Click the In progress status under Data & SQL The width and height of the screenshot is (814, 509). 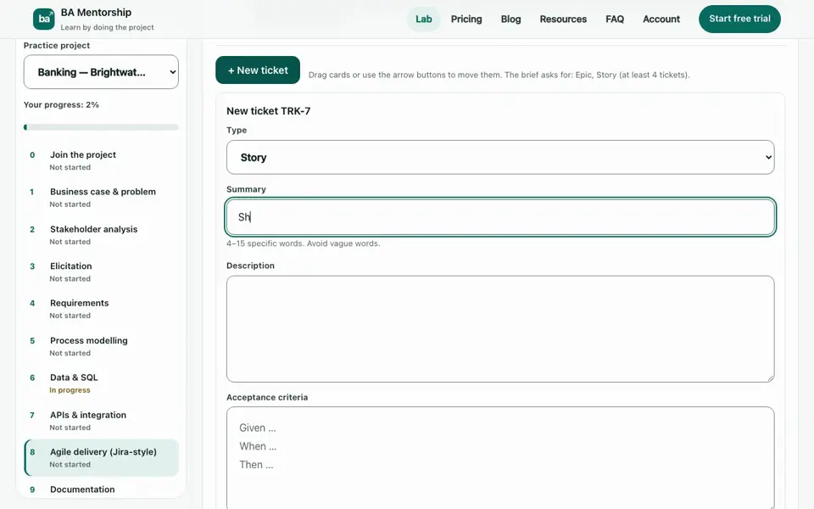pos(70,390)
